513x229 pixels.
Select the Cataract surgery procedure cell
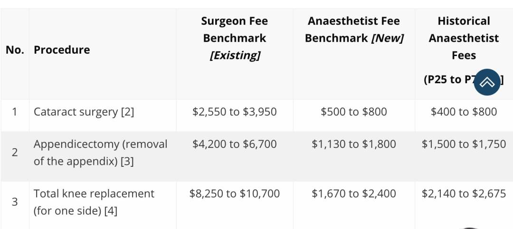click(76, 112)
